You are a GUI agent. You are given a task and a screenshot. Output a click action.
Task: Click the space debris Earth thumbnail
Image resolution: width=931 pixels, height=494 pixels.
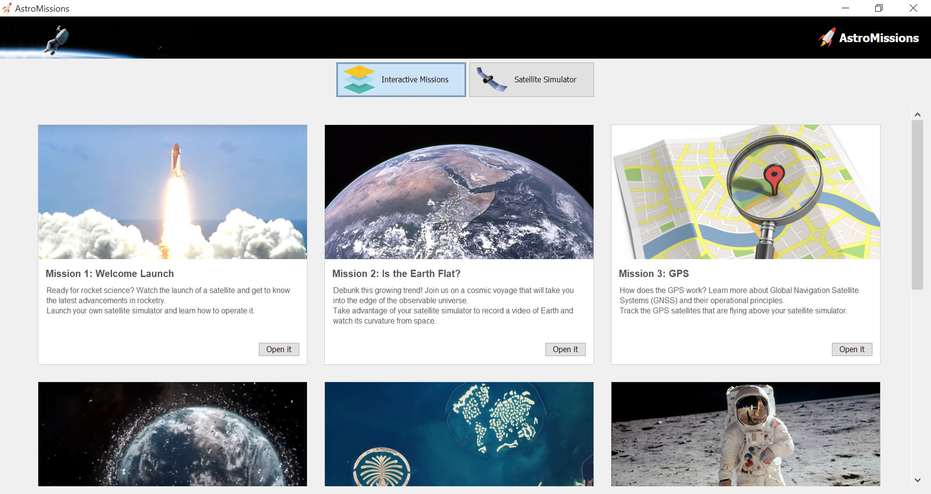click(173, 434)
